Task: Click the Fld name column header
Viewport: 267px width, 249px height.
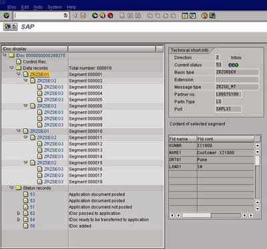Action: pos(183,139)
